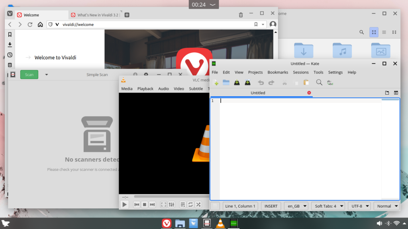Image resolution: width=408 pixels, height=229 pixels.
Task: Turn on random playback in VLC
Action: [x=198, y=204]
